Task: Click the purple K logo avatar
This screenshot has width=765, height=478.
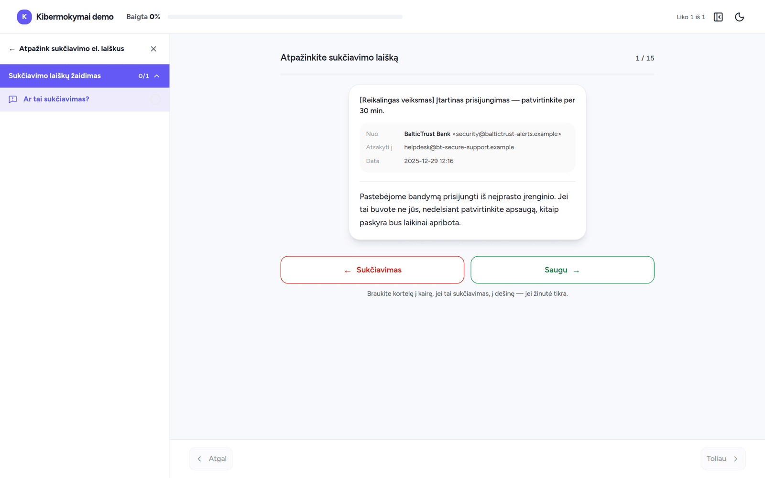Action: click(x=24, y=17)
